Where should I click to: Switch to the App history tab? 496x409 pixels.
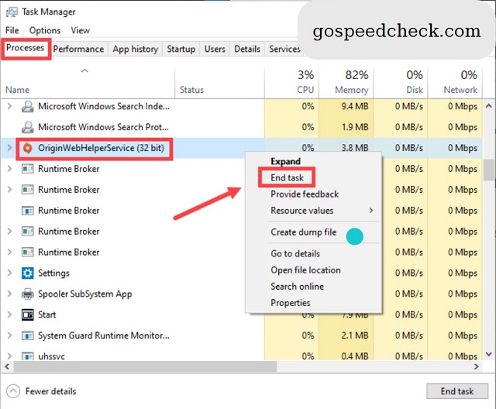coord(136,49)
